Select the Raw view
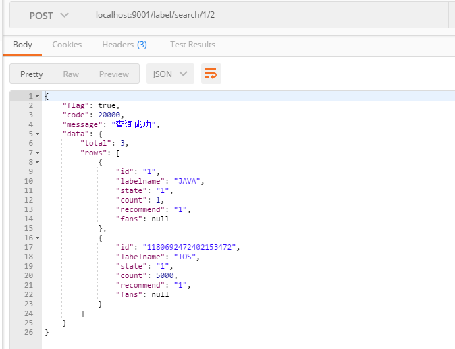This screenshot has height=349, width=455. 71,74
